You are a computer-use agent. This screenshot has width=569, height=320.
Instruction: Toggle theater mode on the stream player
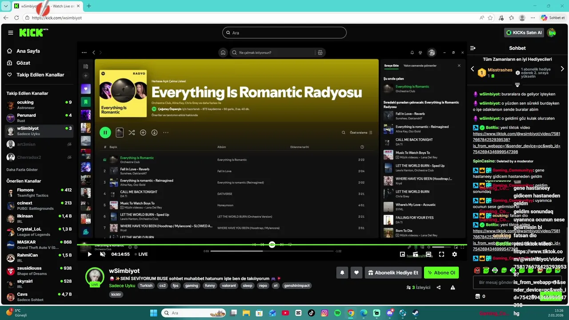coord(429,254)
